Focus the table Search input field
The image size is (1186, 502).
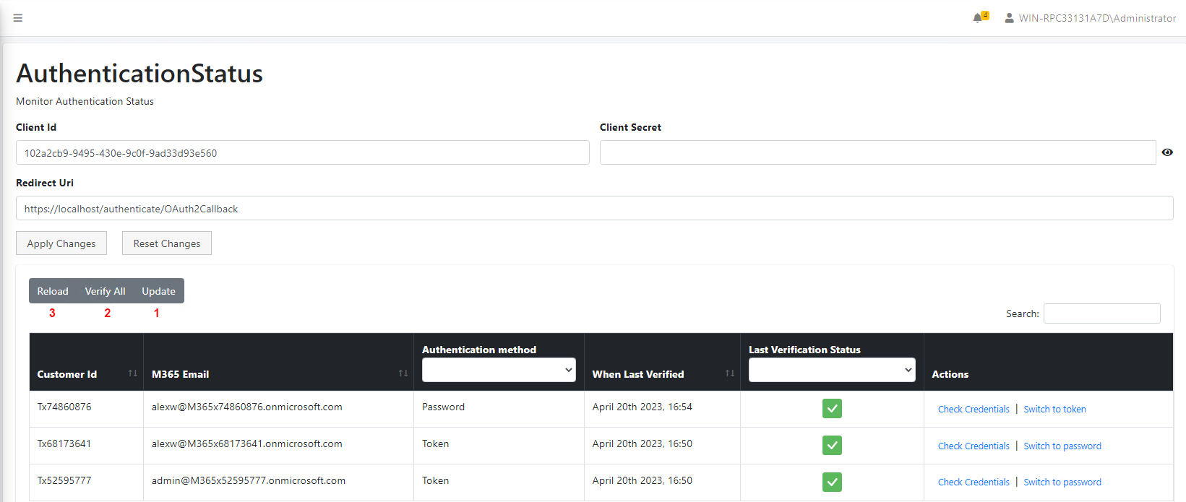(x=1101, y=313)
